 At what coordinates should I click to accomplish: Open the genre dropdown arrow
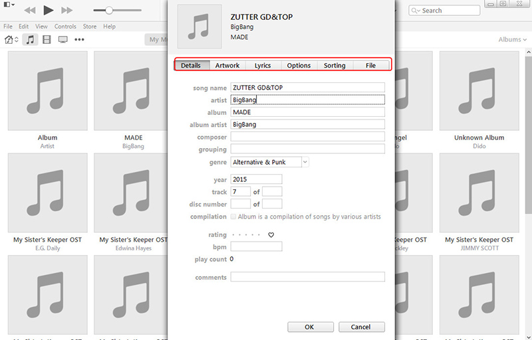(x=305, y=162)
